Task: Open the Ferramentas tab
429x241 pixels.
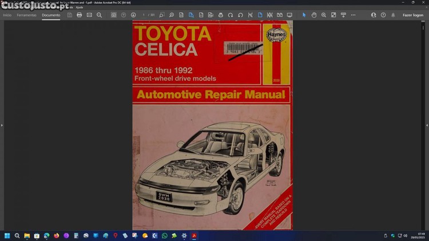Action: point(26,15)
